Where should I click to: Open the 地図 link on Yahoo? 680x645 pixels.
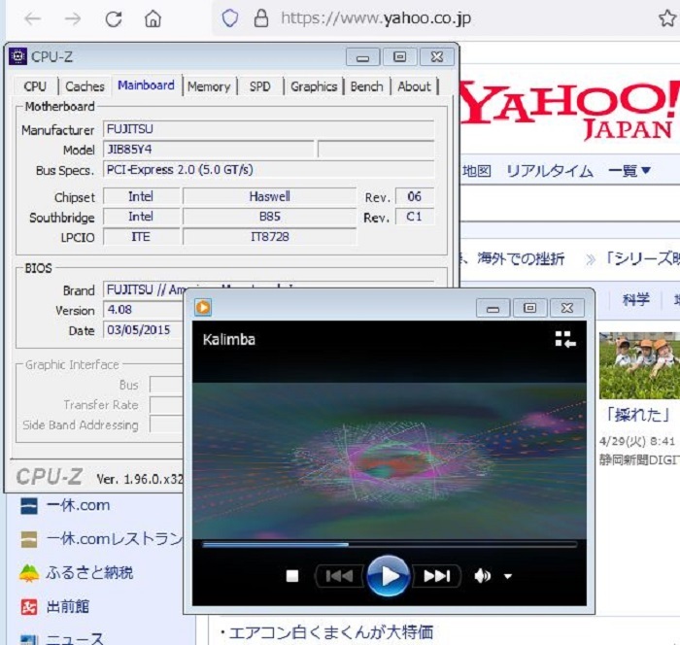(x=476, y=171)
